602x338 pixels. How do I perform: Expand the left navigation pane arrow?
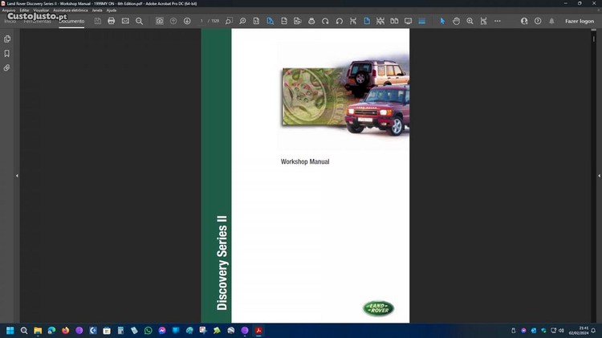tap(17, 175)
